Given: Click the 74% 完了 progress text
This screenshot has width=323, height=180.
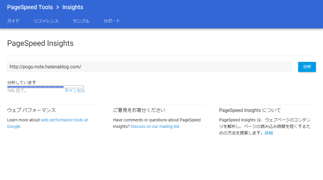Looking at the screenshot, I should 17,91.
